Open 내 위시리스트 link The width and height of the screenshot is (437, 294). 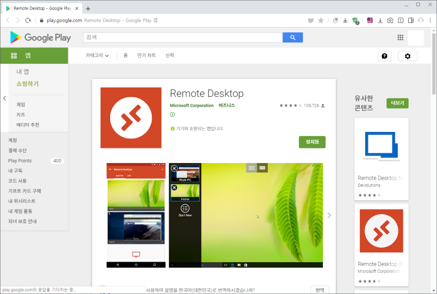tap(22, 201)
